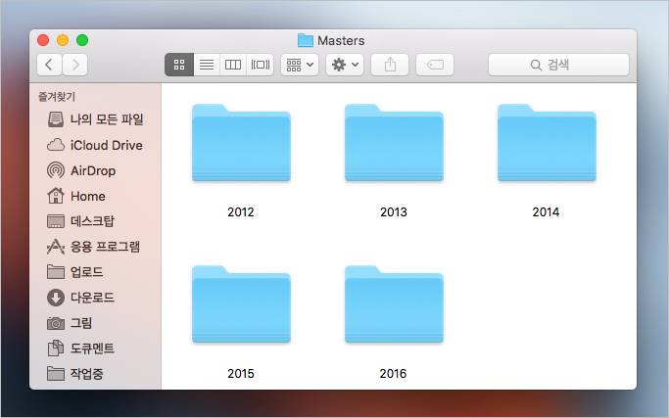Open 응용 프로그램 in sidebar

coord(95,247)
